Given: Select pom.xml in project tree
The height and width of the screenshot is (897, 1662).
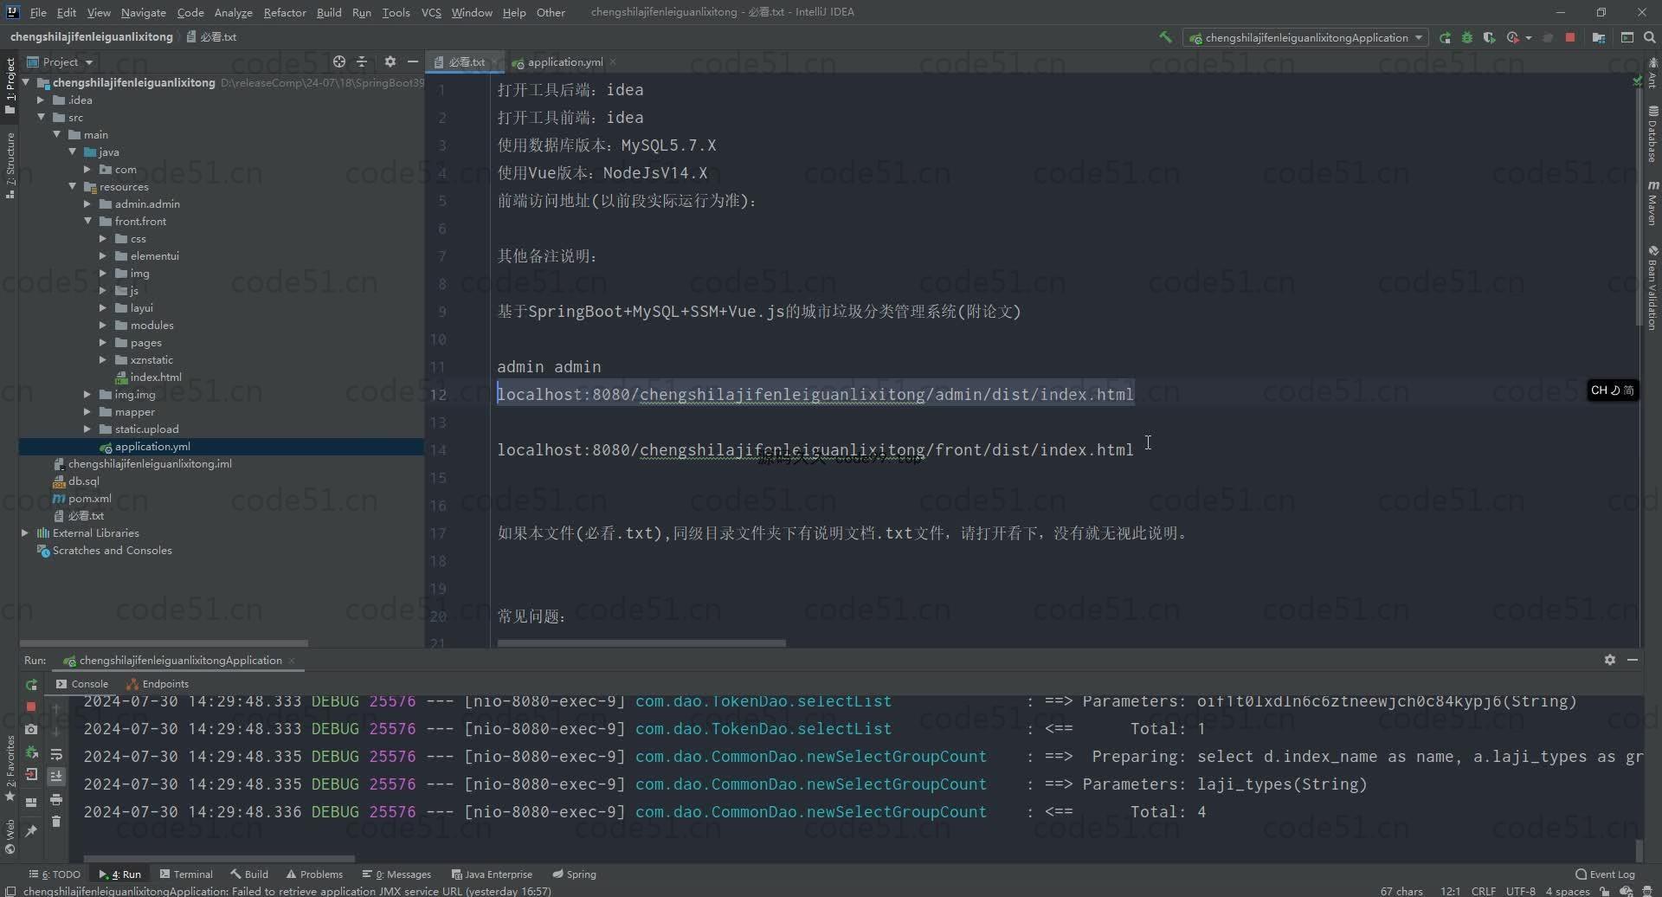Looking at the screenshot, I should (x=89, y=499).
